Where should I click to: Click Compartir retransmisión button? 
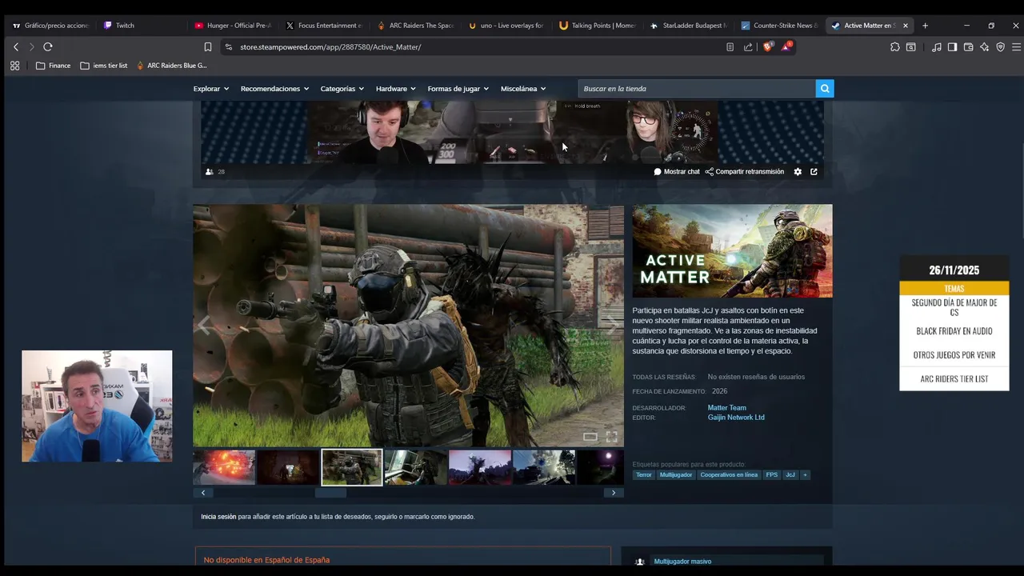[x=745, y=172]
